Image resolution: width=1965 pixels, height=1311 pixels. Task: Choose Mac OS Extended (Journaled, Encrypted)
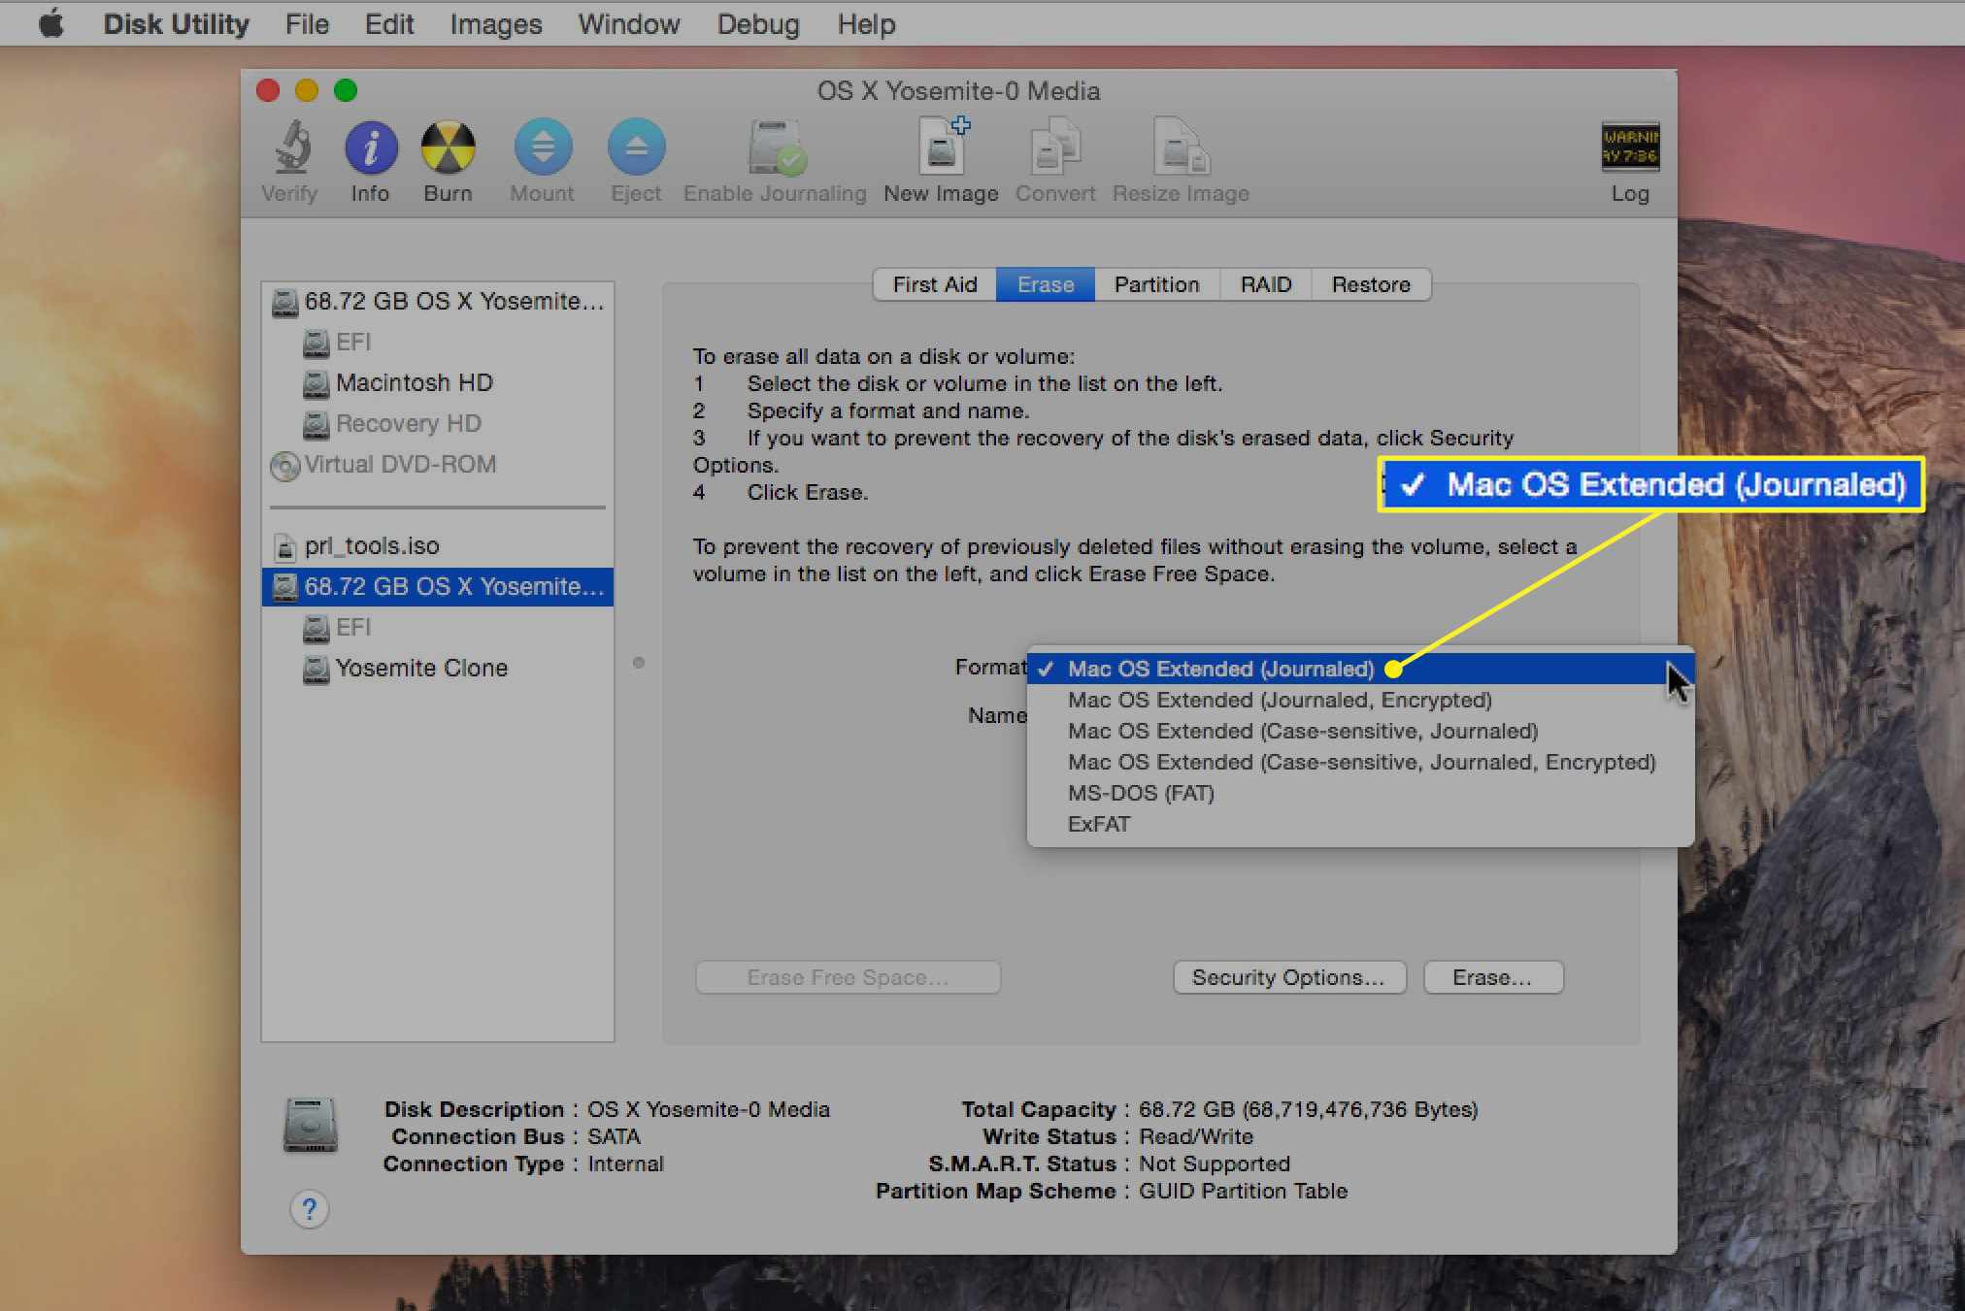(x=1360, y=700)
